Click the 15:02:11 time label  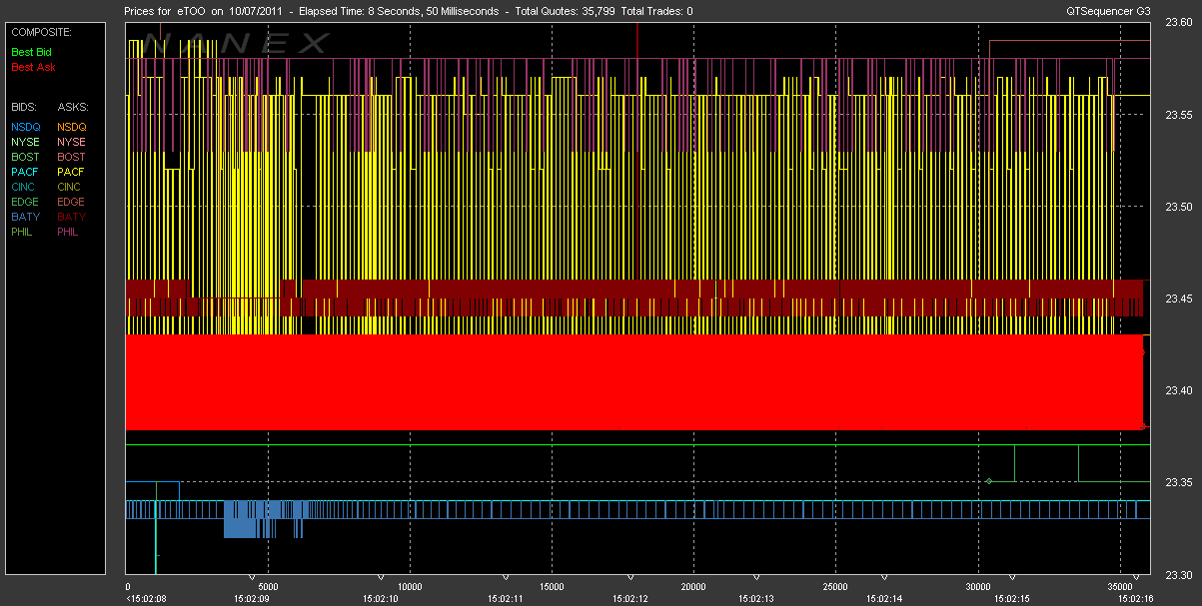click(x=506, y=599)
